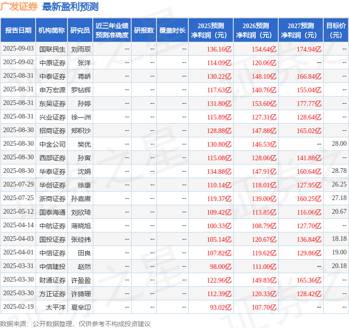The image size is (349, 328).
Task: Click the date 2025-02-19
Action: click(x=18, y=306)
